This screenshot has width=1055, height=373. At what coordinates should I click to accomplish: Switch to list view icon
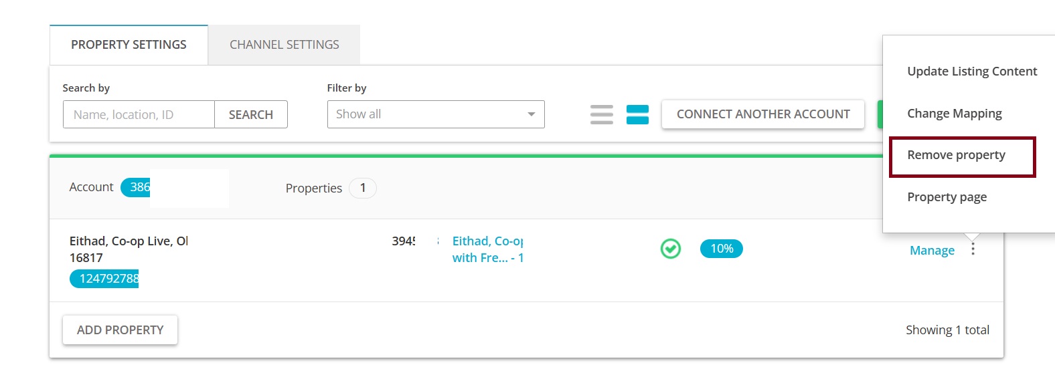point(602,114)
